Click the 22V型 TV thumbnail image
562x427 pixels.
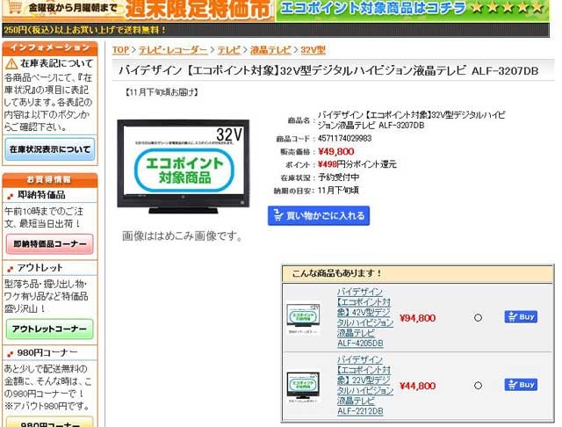[303, 387]
